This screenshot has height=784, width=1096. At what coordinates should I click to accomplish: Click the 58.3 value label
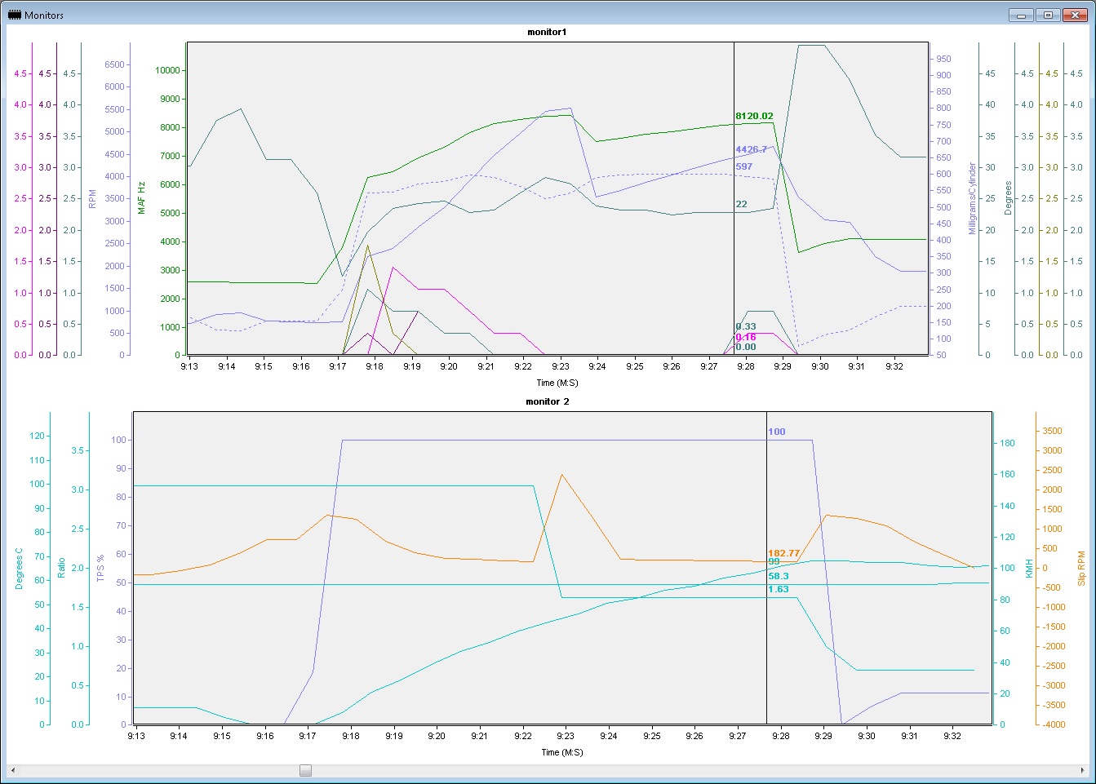point(779,576)
